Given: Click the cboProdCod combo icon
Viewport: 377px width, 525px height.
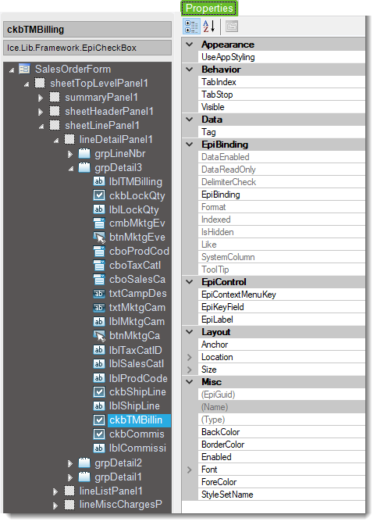Looking at the screenshot, I should [98, 251].
